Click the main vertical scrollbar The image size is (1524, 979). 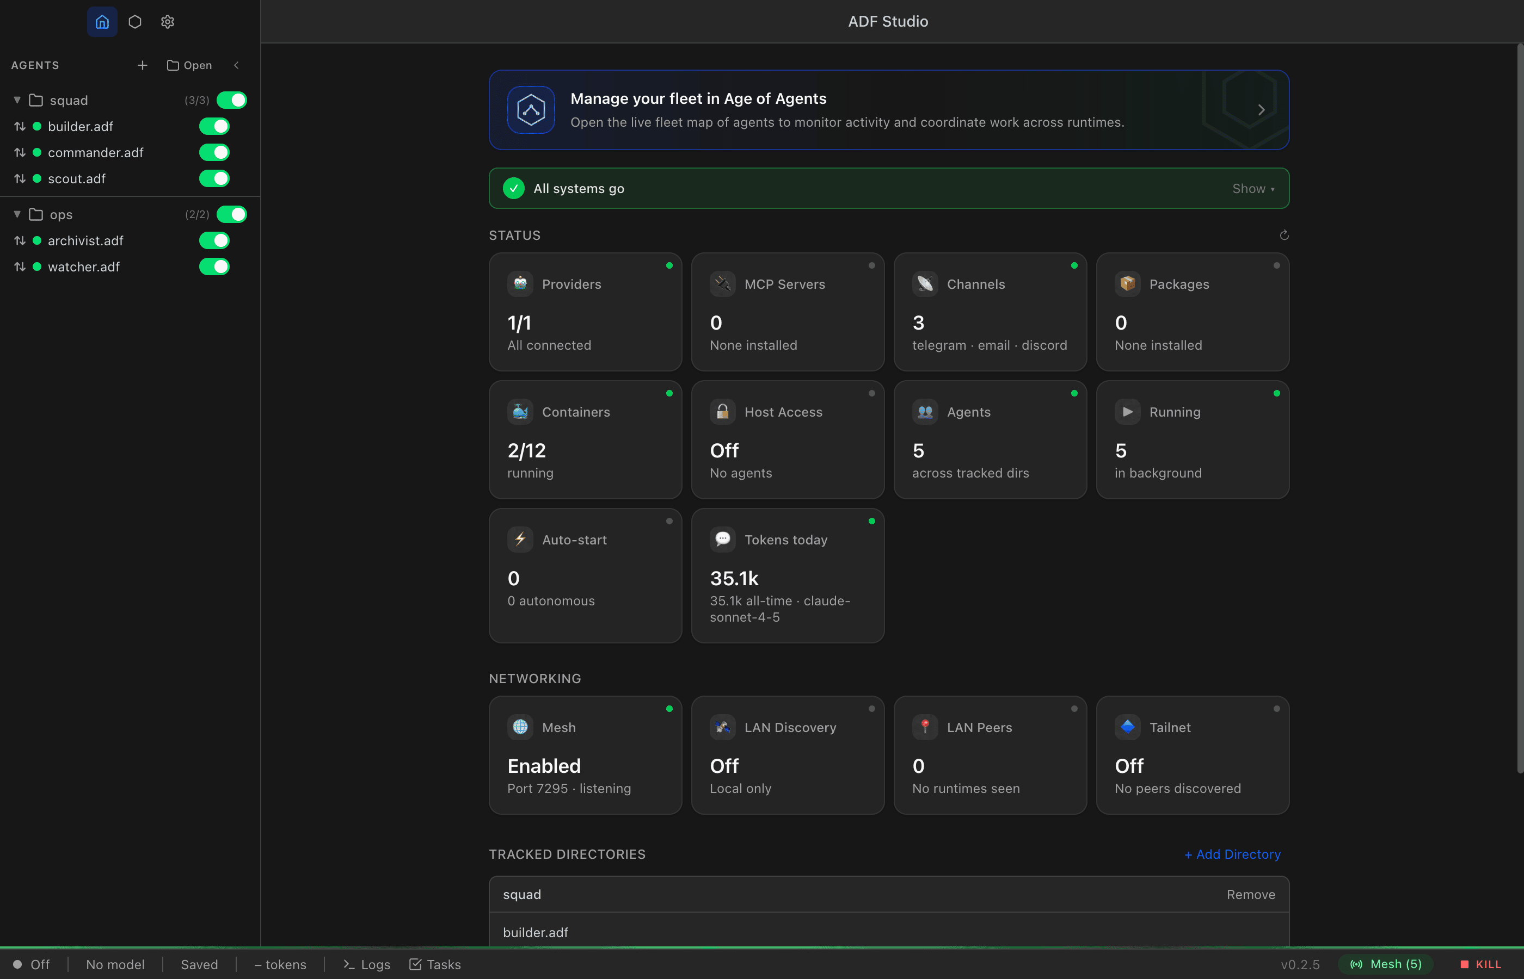click(1520, 407)
